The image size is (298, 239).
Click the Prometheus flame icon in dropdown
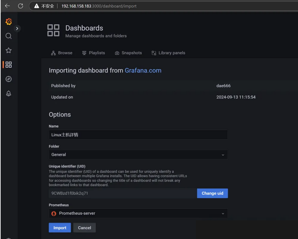[x=54, y=213]
